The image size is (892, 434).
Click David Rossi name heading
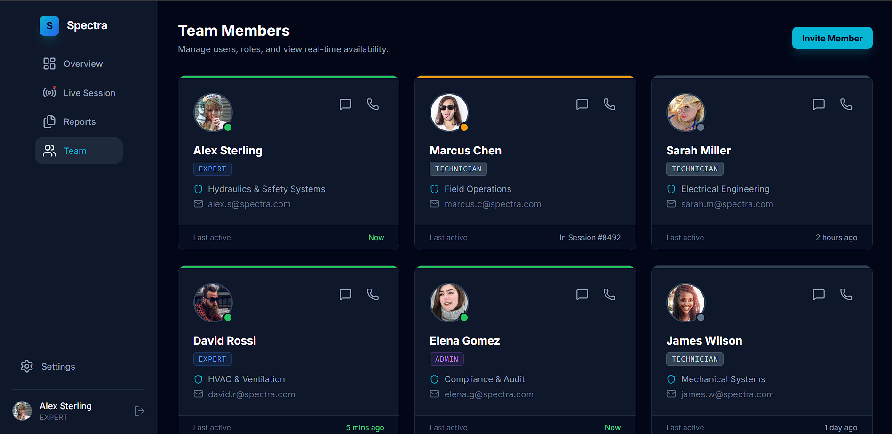tap(224, 341)
